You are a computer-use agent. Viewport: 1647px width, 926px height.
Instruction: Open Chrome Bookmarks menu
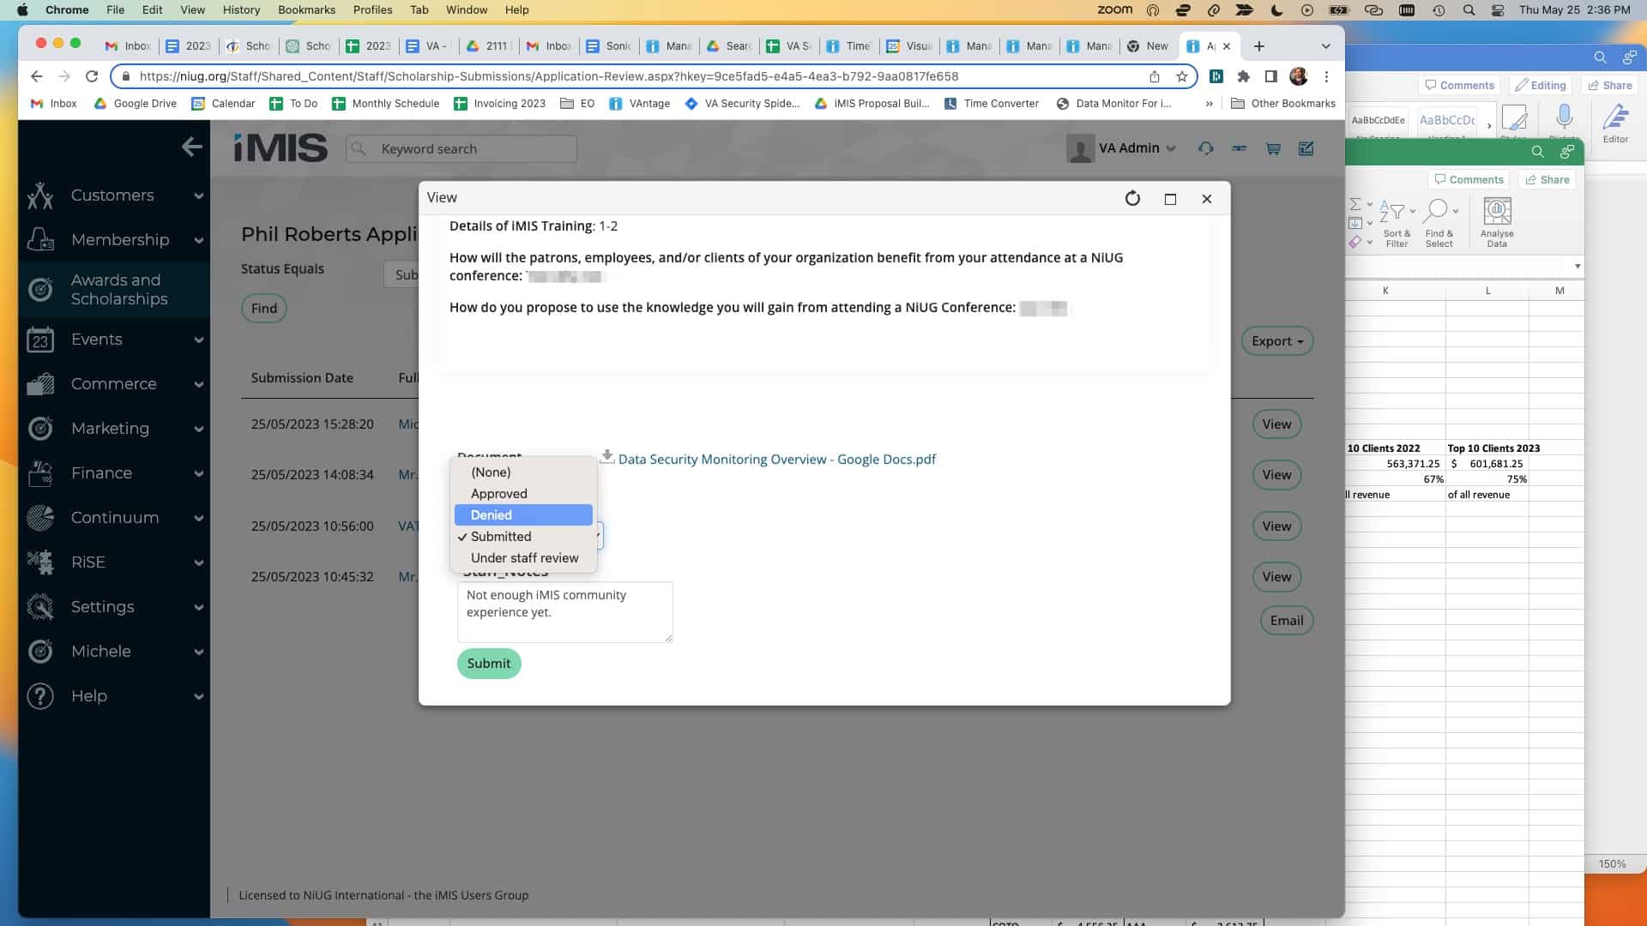click(x=306, y=9)
